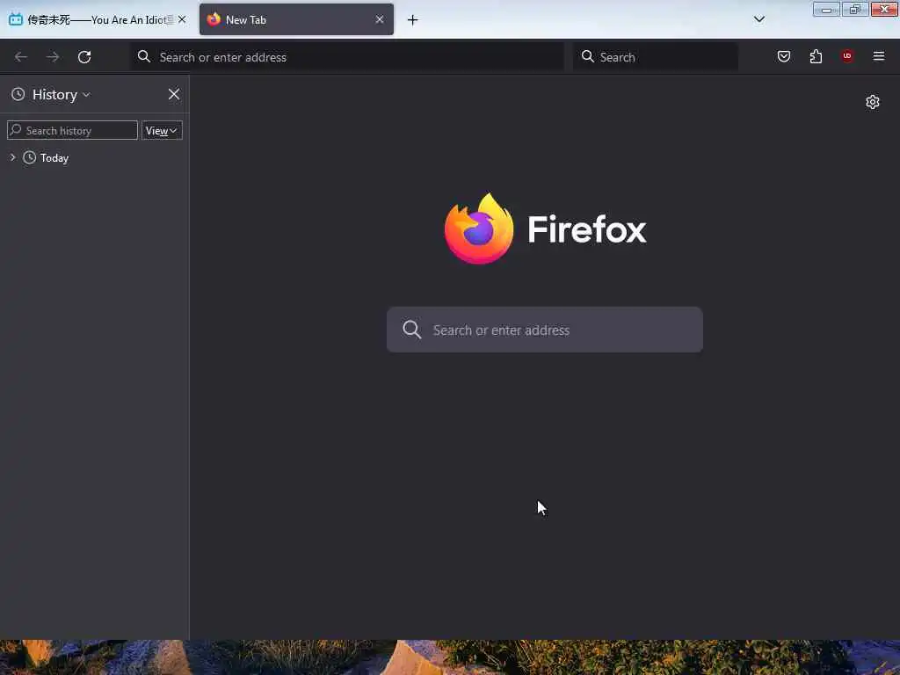Image resolution: width=900 pixels, height=675 pixels.
Task: Close the You Are An Idiot tab
Action: click(182, 19)
